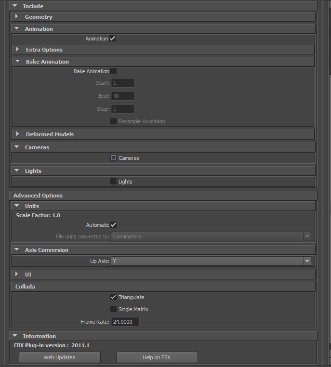Screen dimensions: 331x367
Task: Enable the Bake Animation checkbox
Action: tap(113, 71)
